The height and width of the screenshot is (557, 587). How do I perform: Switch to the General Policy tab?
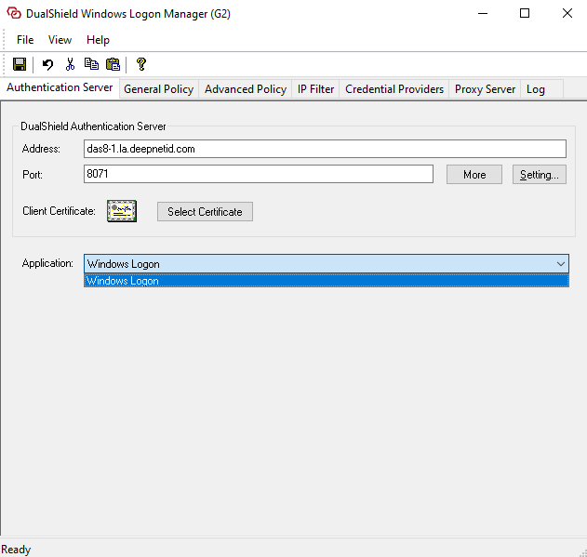pos(158,89)
